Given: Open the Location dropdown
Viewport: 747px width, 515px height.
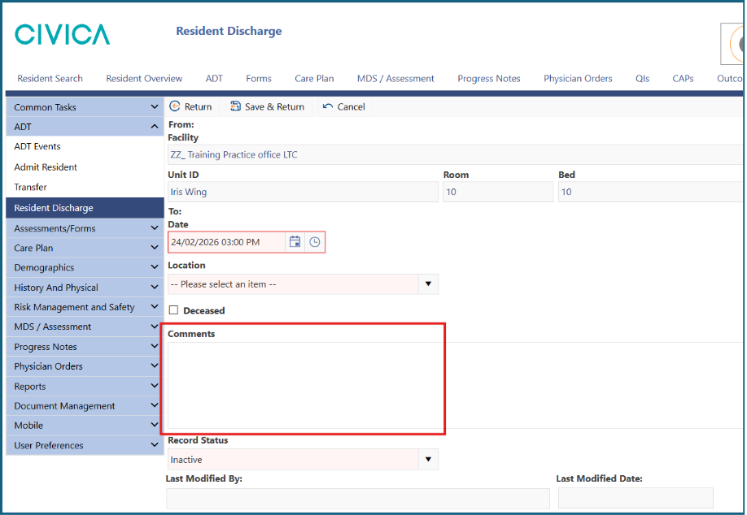Looking at the screenshot, I should tap(303, 283).
